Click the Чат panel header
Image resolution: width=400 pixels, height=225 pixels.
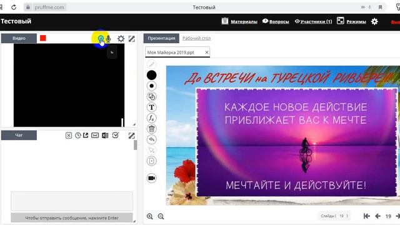[x=19, y=135]
